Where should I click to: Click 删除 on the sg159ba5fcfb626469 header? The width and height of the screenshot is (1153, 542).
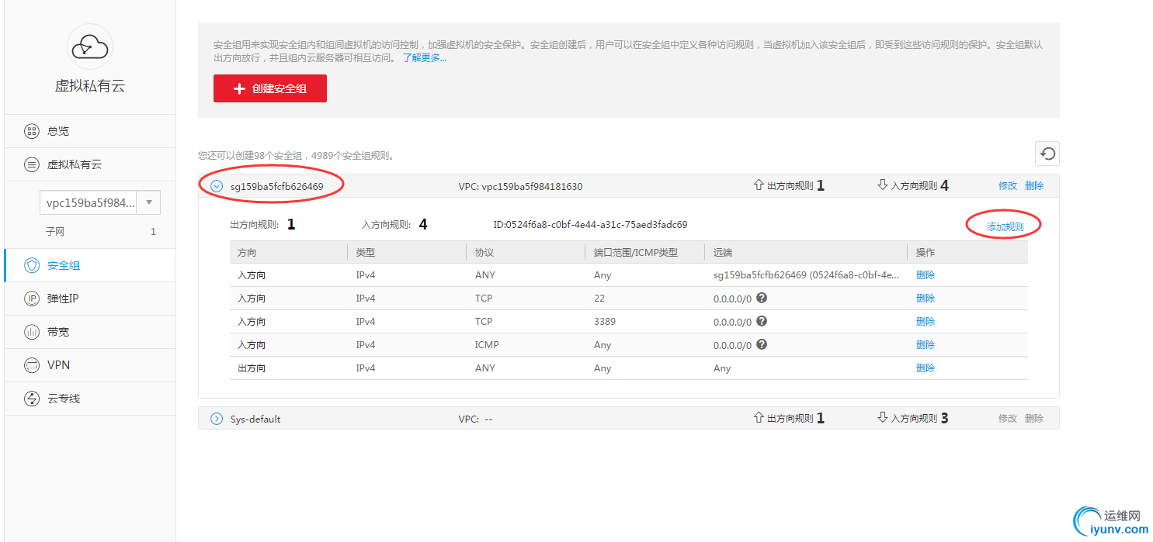pyautogui.click(x=1034, y=186)
